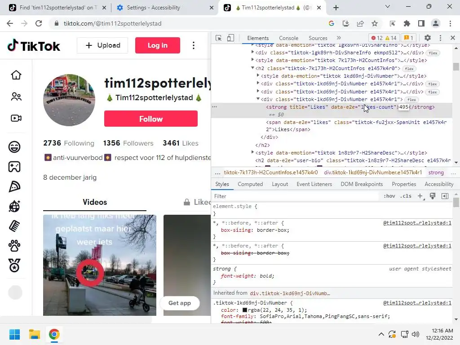Expand style 1n8z9r7-H2ShareDesc node
The image size is (460, 345).
pyautogui.click(x=252, y=152)
